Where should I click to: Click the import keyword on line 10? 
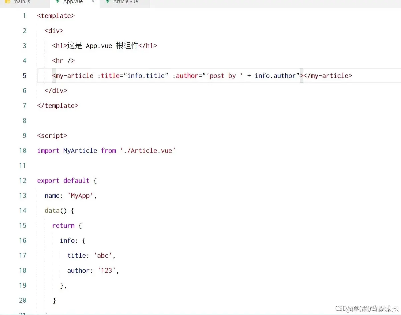(x=48, y=151)
